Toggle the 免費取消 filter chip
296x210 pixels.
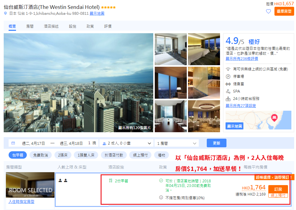[x=41, y=155]
